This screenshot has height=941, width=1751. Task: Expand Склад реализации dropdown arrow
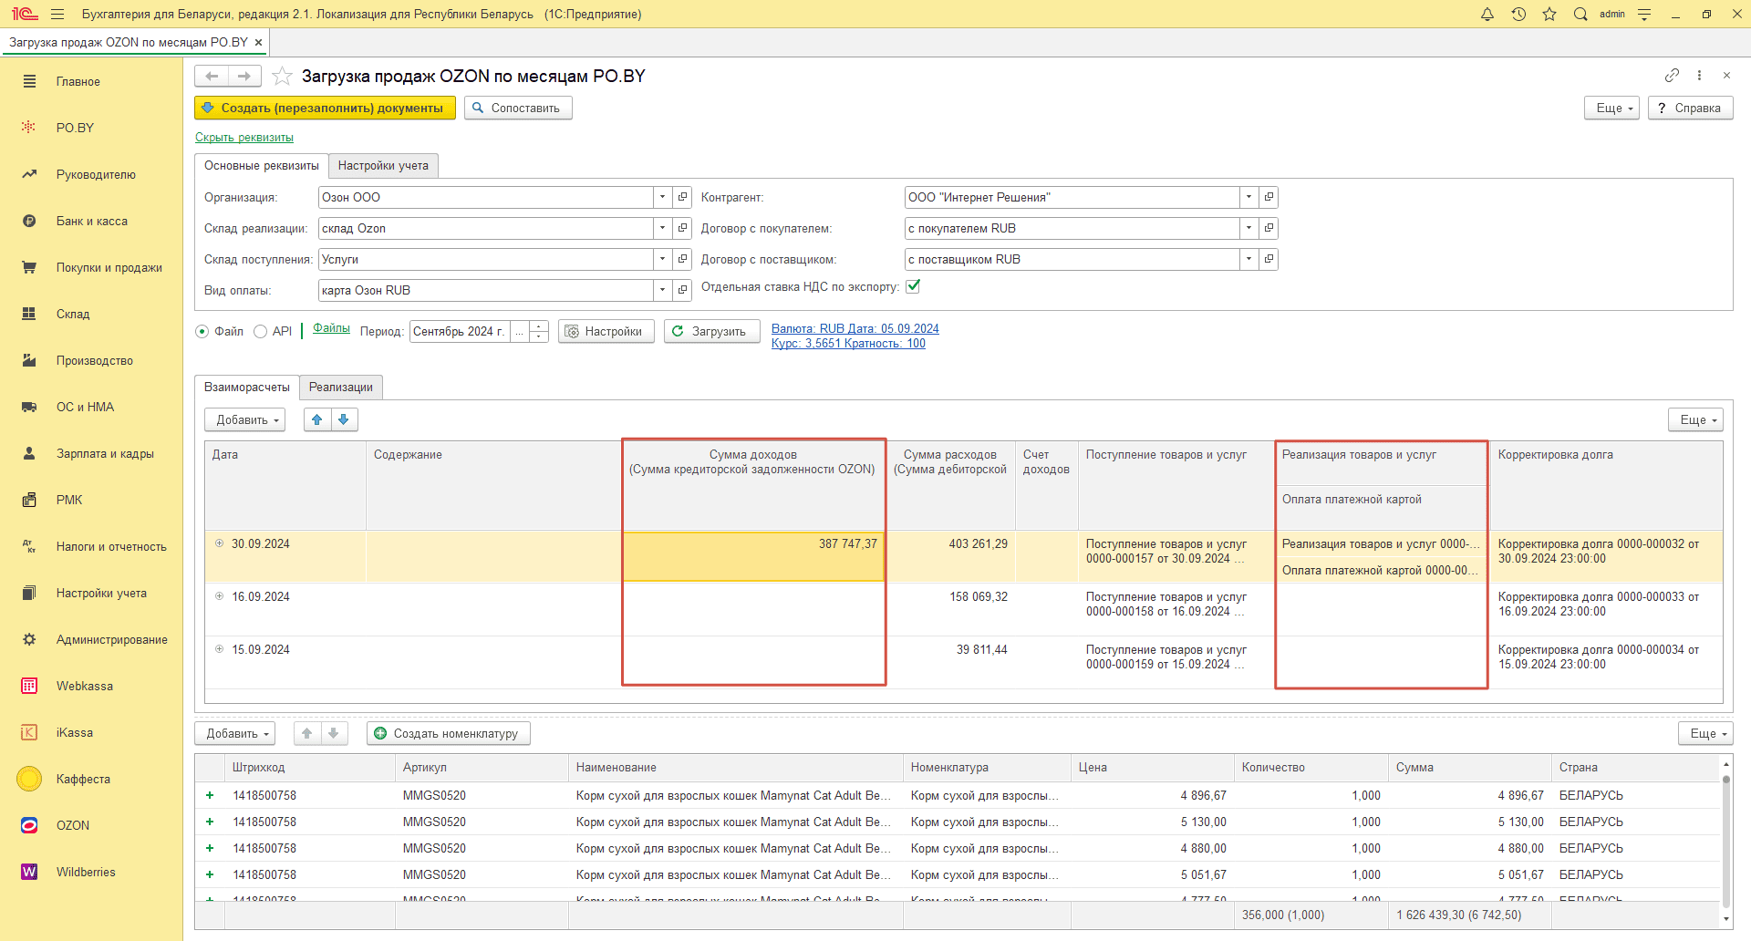663,228
